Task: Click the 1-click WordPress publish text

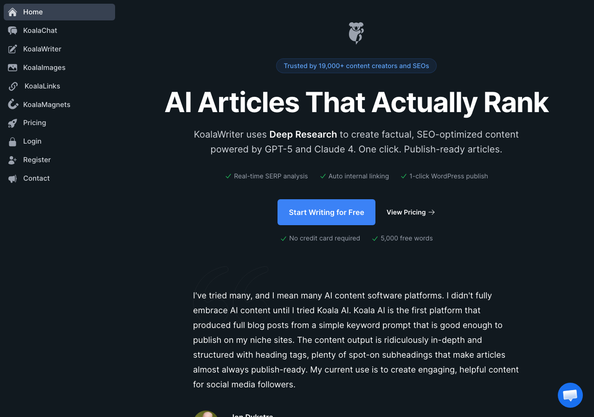Action: click(x=449, y=176)
